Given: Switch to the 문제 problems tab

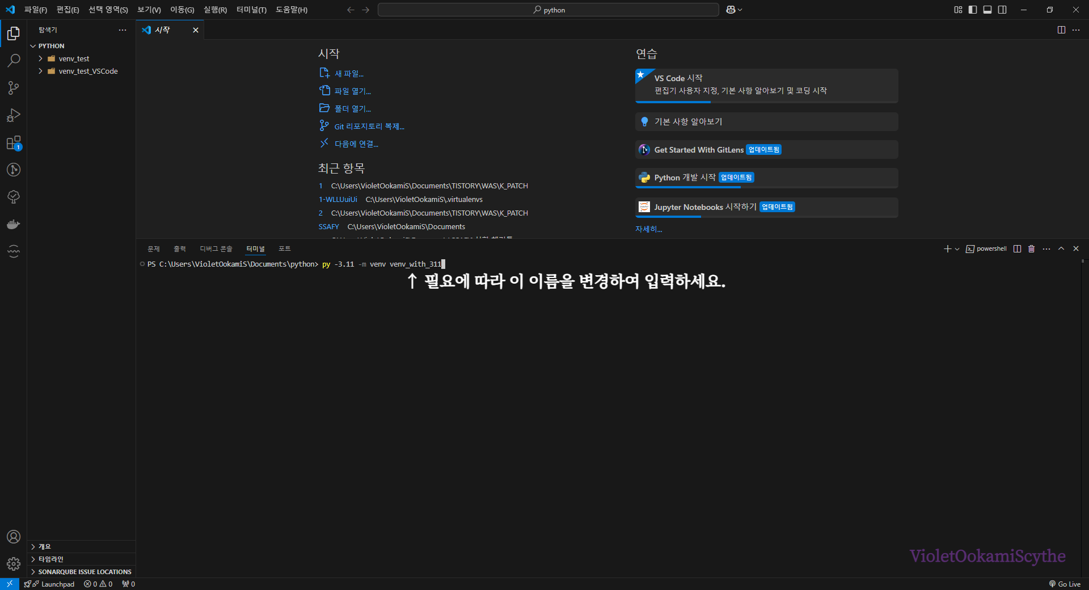Looking at the screenshot, I should pyautogui.click(x=154, y=248).
